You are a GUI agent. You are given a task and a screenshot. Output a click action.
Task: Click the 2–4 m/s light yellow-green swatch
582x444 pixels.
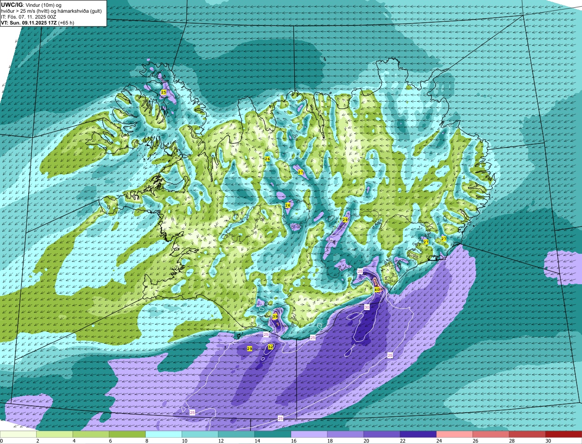tap(55, 434)
